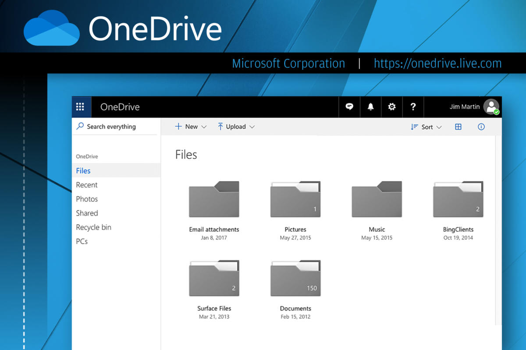Image resolution: width=526 pixels, height=350 pixels.
Task: Open the details pane info icon
Action: click(481, 126)
